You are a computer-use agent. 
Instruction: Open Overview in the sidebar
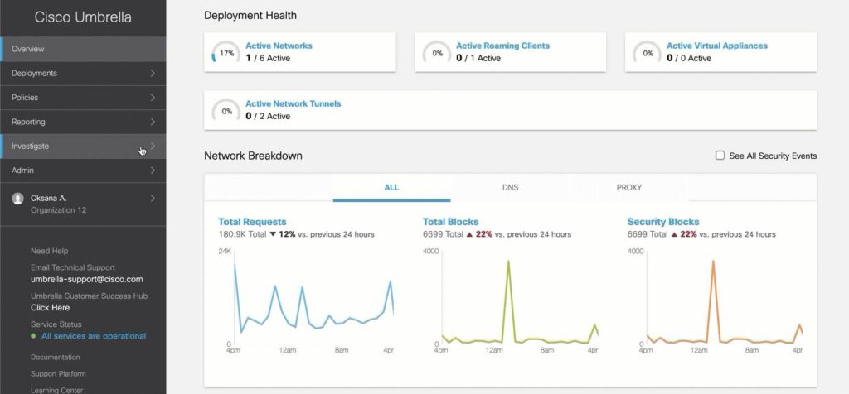point(84,49)
